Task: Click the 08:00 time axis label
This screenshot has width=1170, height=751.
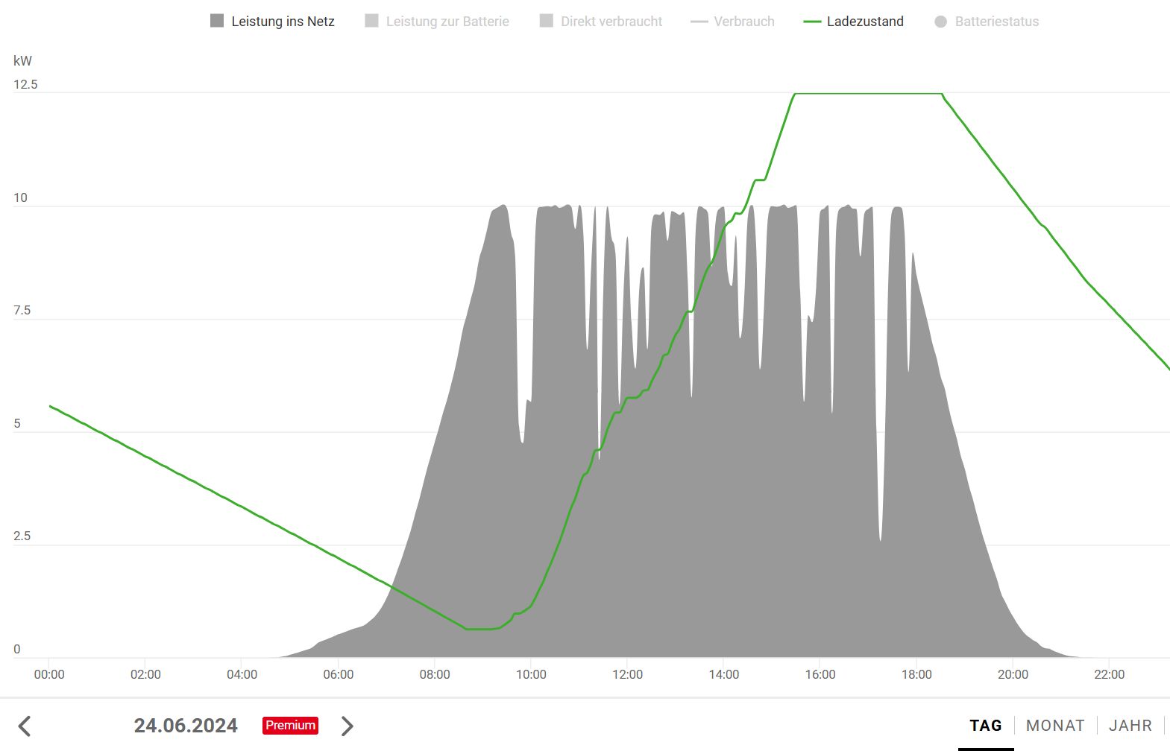Action: (435, 674)
